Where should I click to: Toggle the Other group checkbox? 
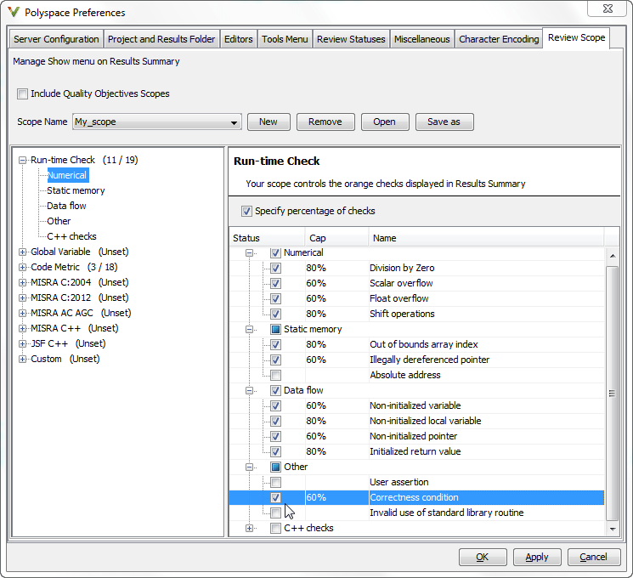point(276,467)
